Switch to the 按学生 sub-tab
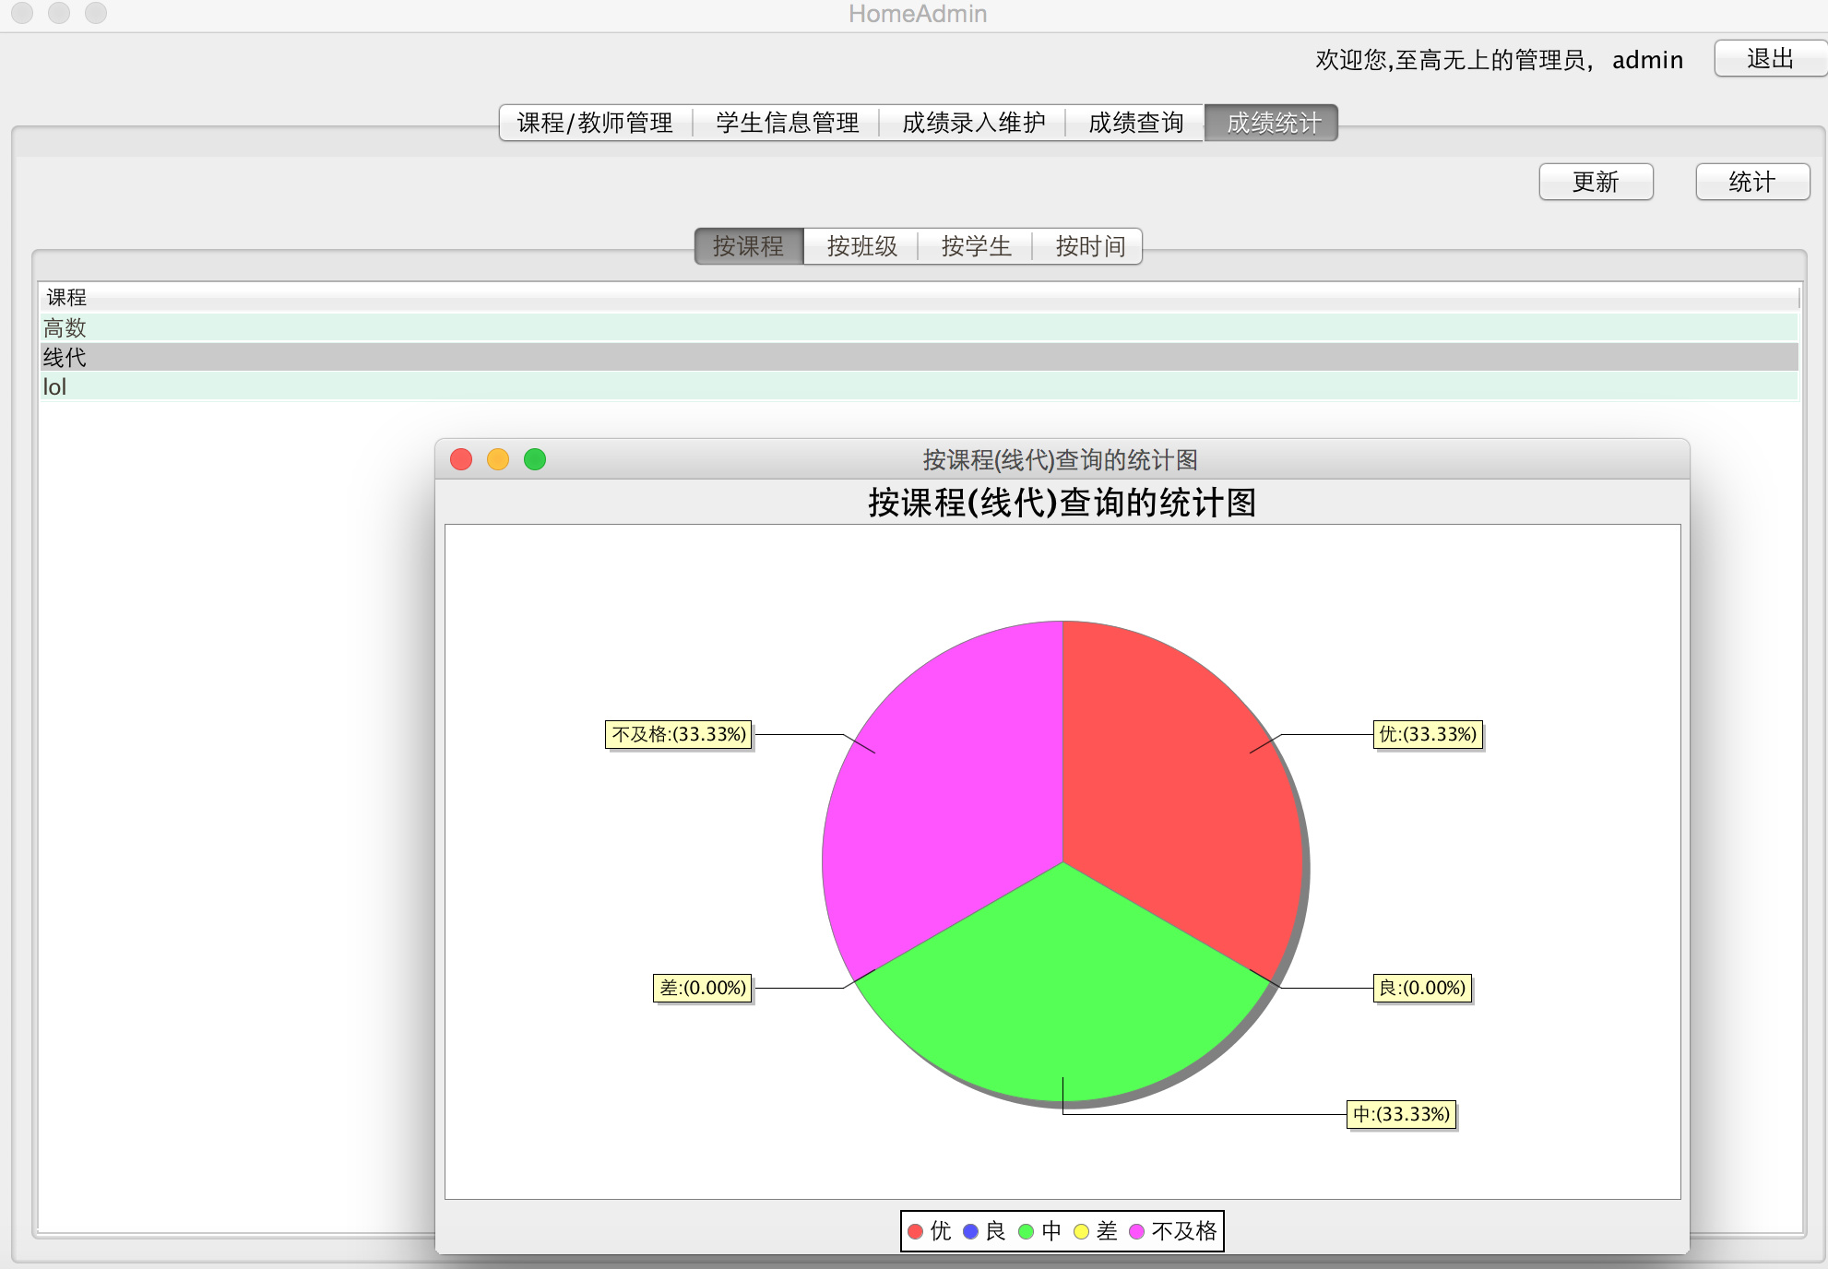The height and width of the screenshot is (1269, 1828). 976,246
